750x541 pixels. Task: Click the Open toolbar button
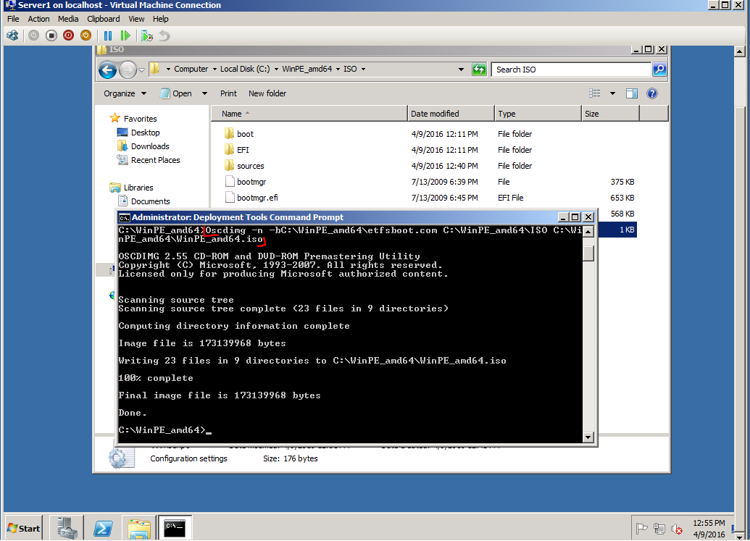(x=176, y=93)
